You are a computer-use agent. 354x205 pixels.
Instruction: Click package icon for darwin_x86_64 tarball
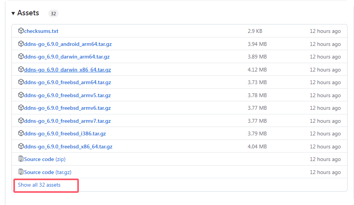tap(21, 69)
